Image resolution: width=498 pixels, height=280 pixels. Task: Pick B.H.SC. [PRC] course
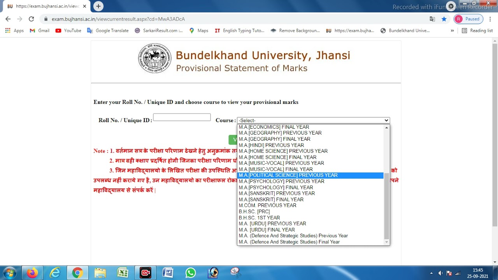pos(310,212)
